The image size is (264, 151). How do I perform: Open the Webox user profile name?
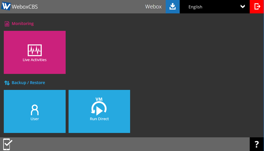pyautogui.click(x=153, y=7)
